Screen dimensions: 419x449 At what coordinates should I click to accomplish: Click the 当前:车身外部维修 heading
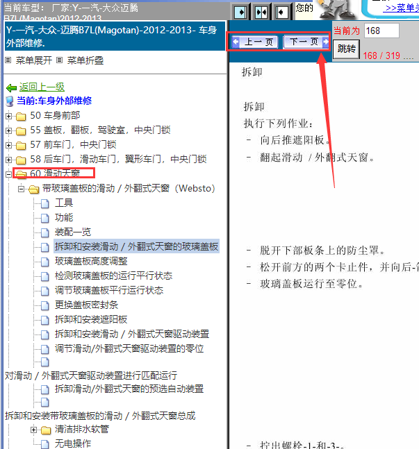[54, 101]
